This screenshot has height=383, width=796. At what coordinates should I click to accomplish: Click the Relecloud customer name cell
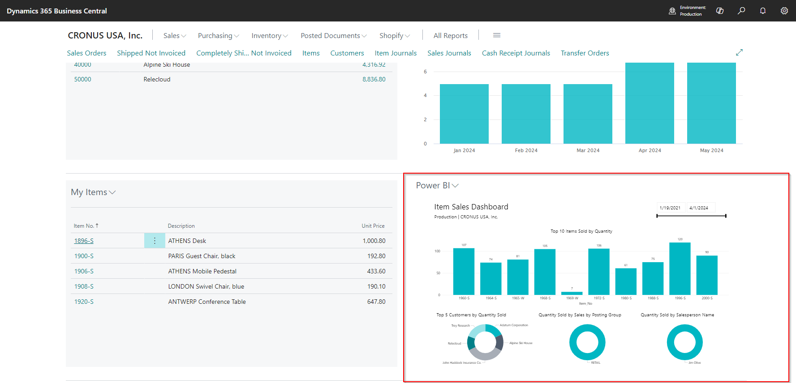point(157,79)
